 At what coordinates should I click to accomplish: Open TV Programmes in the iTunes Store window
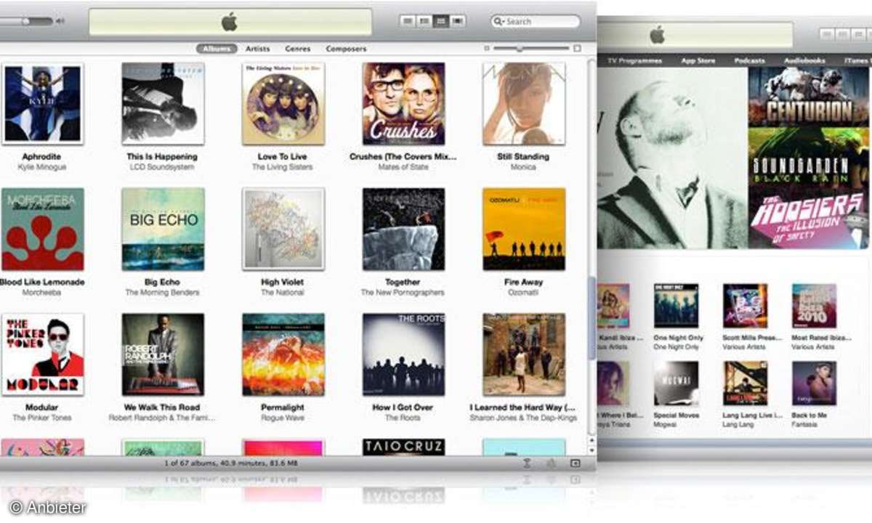[635, 60]
